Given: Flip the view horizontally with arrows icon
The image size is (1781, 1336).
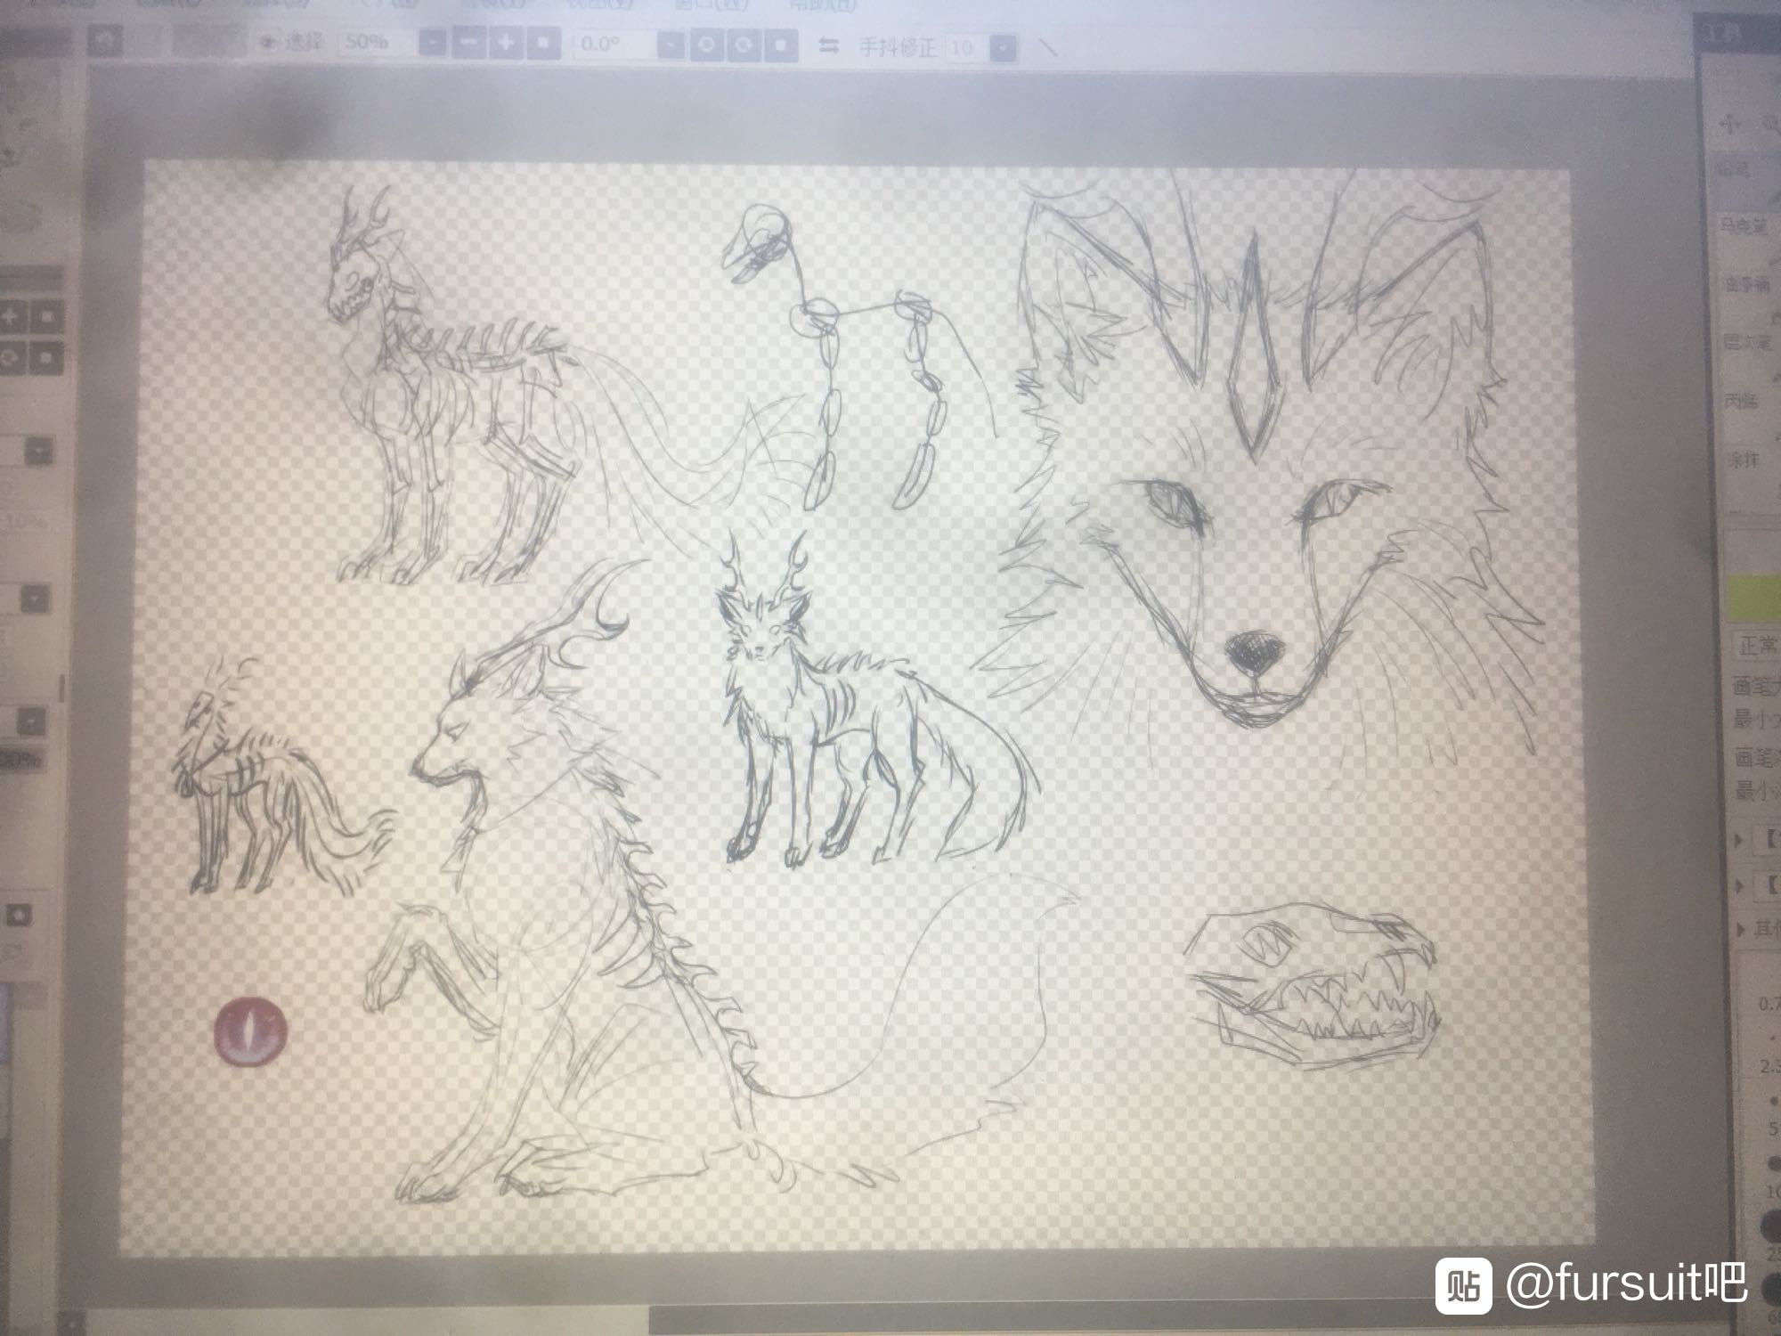Looking at the screenshot, I should pyautogui.click(x=829, y=46).
